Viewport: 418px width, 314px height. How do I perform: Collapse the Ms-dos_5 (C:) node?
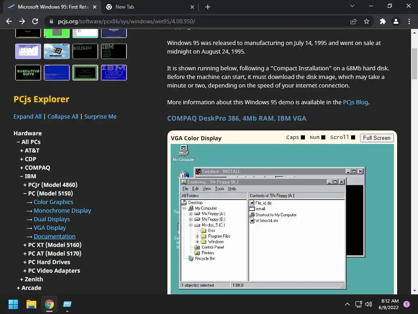tap(191, 225)
